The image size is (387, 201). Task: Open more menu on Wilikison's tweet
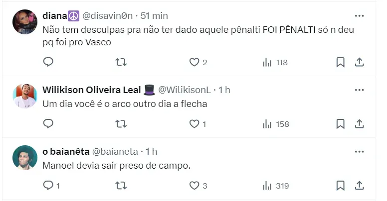pos(359,90)
